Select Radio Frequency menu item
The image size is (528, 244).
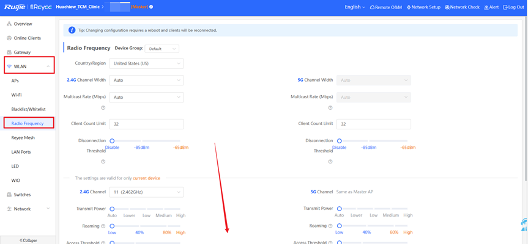(x=28, y=123)
